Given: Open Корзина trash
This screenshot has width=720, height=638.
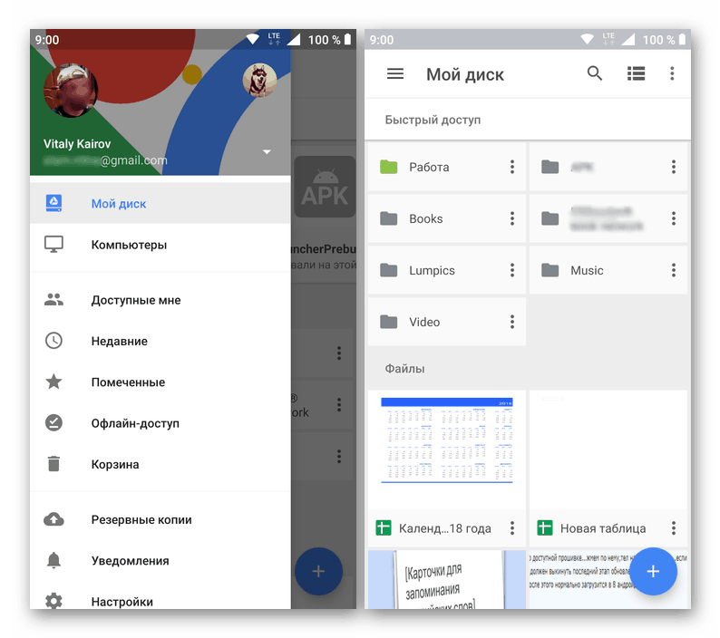Looking at the screenshot, I should [x=161, y=464].
